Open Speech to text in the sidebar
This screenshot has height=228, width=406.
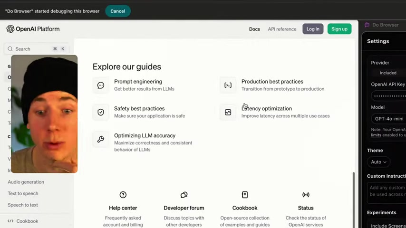tap(23, 205)
